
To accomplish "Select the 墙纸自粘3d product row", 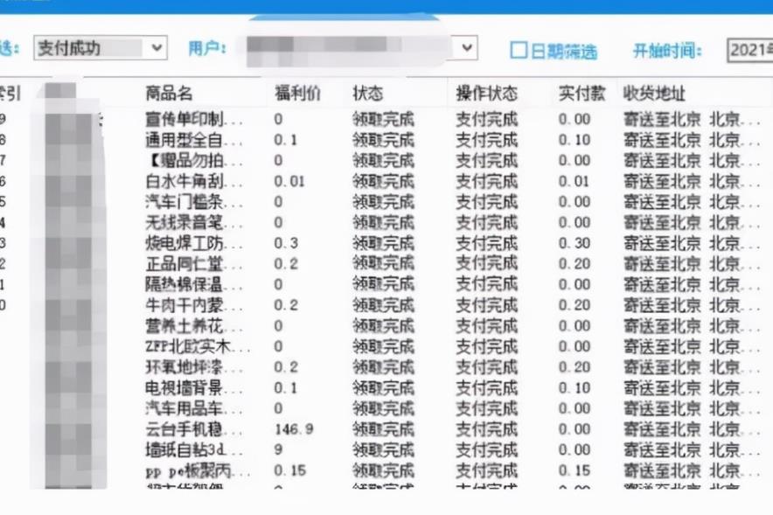I will point(184,450).
